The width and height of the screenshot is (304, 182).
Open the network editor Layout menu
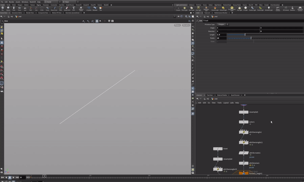[x=226, y=103]
